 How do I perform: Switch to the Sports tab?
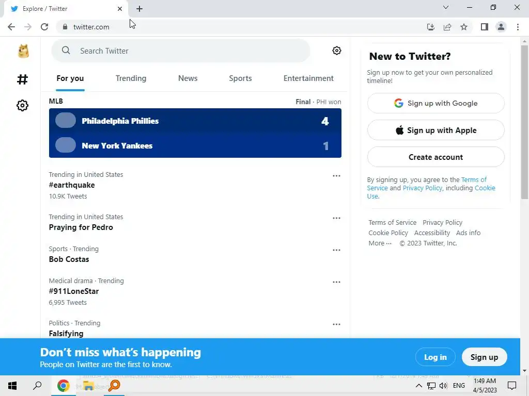[241, 78]
